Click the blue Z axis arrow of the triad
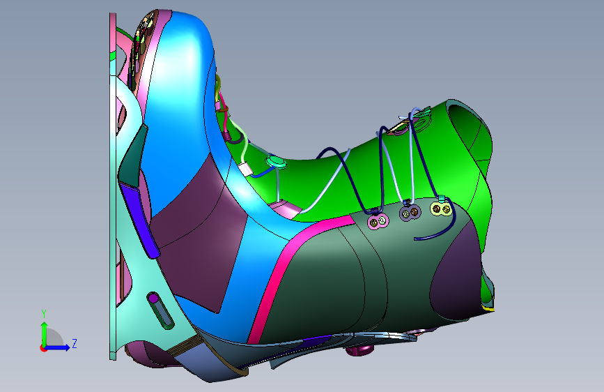Screen dimensions: 604x392 58,347
